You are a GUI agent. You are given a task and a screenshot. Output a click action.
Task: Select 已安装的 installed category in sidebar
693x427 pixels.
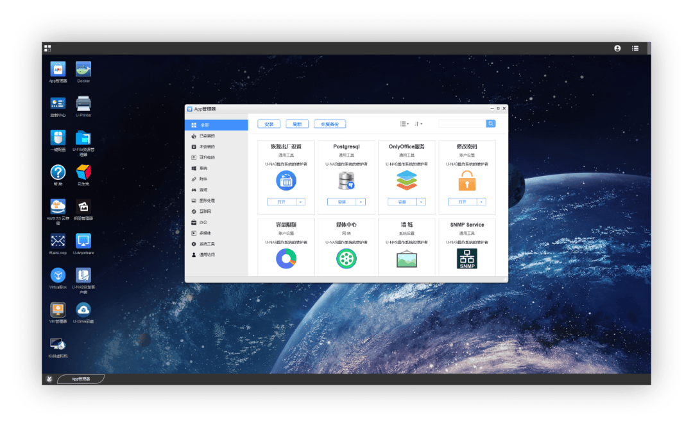coord(217,136)
